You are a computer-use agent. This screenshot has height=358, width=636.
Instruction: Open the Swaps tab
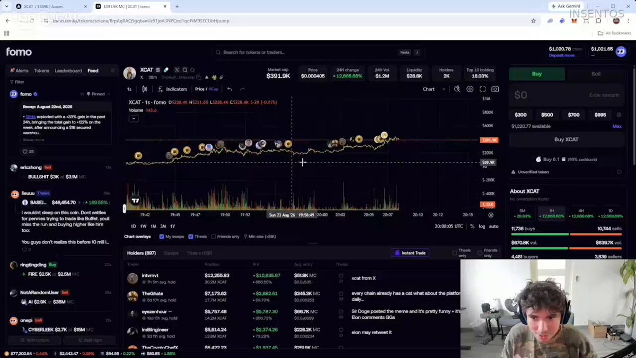point(171,253)
